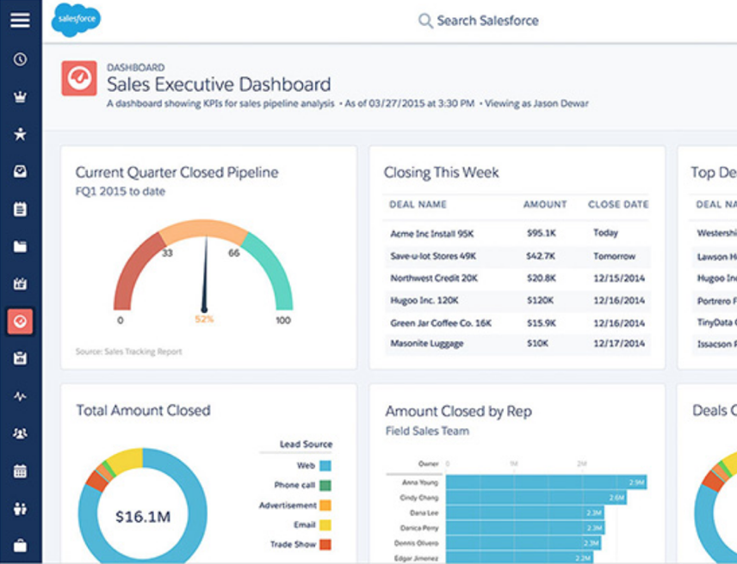This screenshot has height=564, width=737.
Task: Click the 12/17/2014 close date cell
Action: pos(618,343)
